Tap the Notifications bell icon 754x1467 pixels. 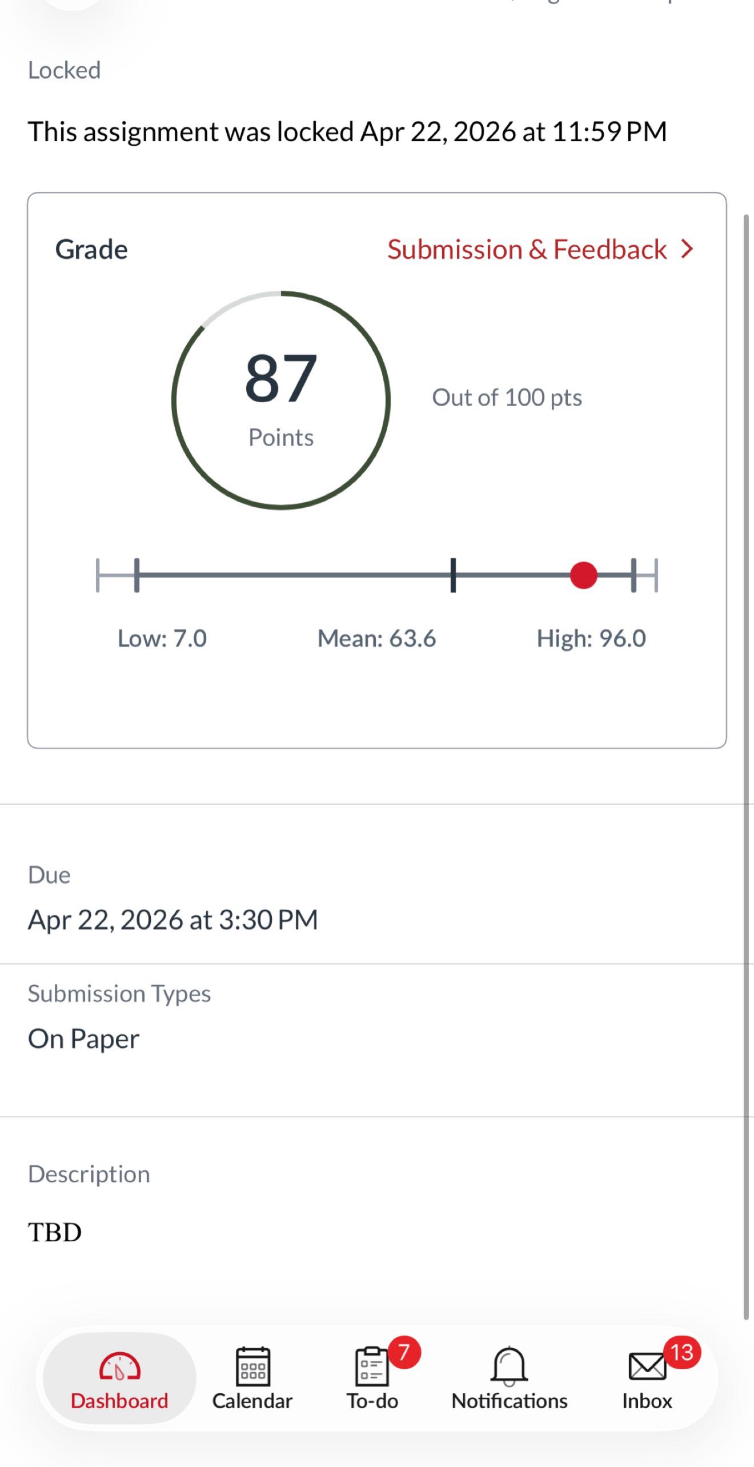[509, 1366]
